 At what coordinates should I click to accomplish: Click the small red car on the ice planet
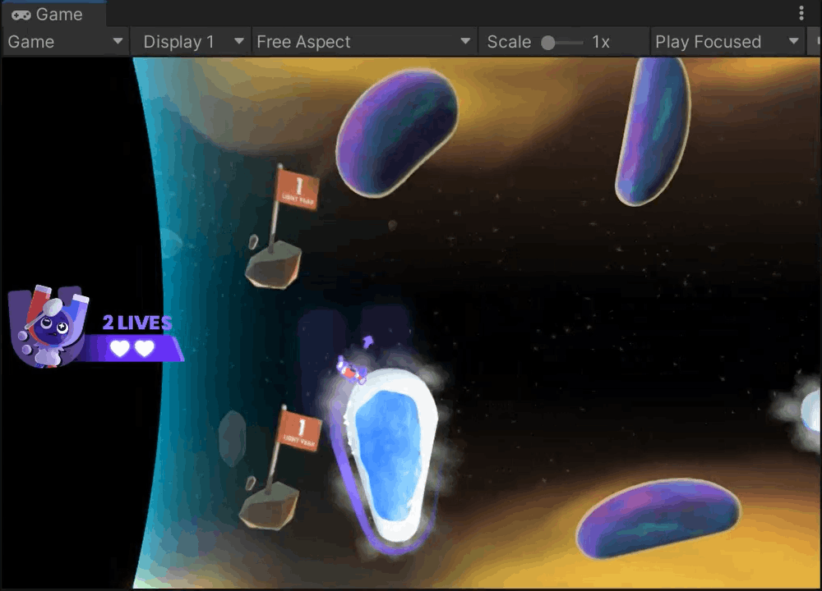click(352, 370)
